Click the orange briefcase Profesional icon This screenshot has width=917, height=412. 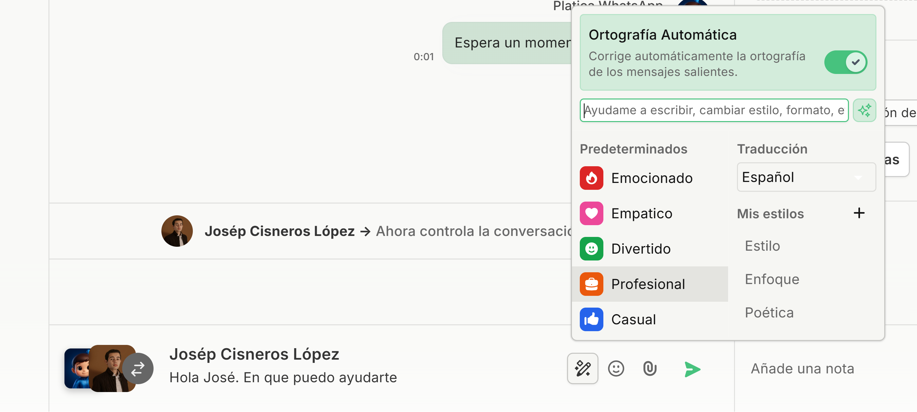[591, 284]
